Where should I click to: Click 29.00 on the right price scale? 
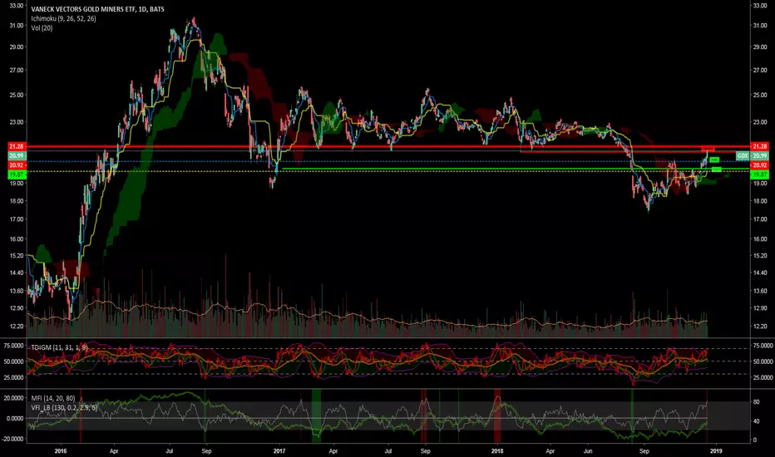coord(760,47)
